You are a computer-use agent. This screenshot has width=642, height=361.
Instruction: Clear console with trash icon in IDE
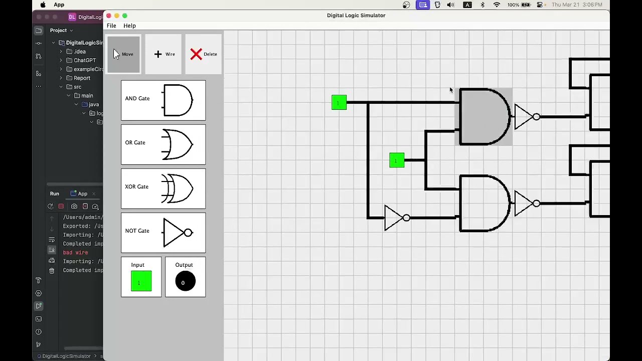point(52,270)
